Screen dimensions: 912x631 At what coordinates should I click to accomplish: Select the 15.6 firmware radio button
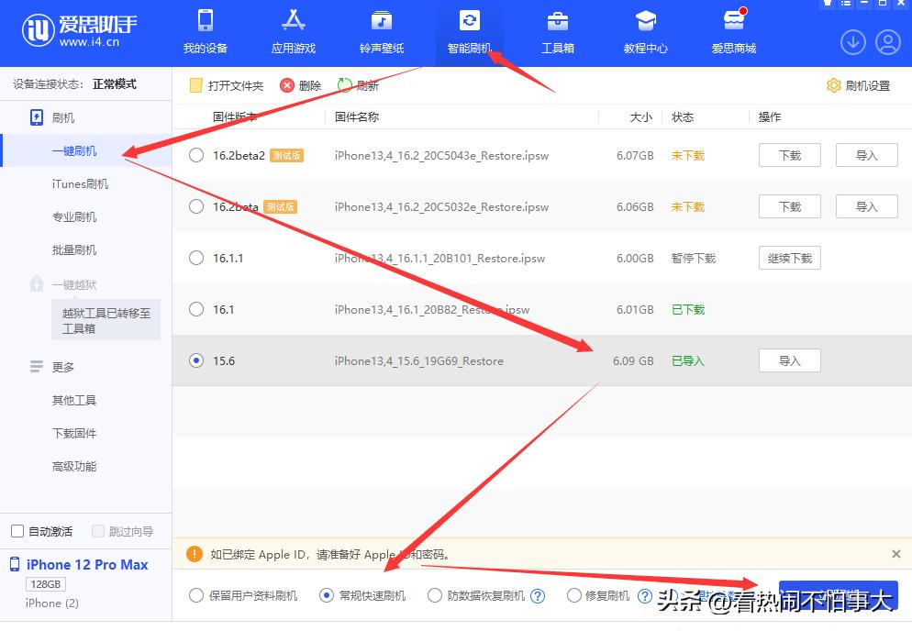(195, 360)
